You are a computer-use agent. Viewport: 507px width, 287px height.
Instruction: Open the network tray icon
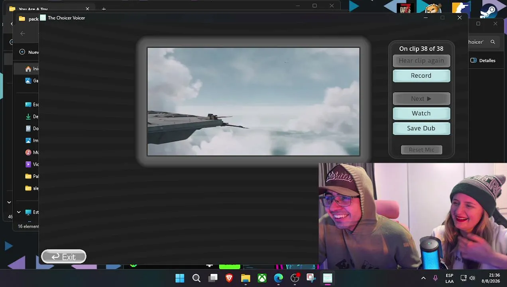click(464, 278)
